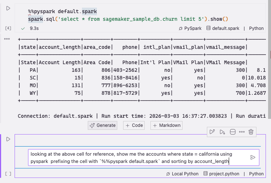This screenshot has width=271, height=183.
Task: Click area code value 777
Action: (106, 85)
